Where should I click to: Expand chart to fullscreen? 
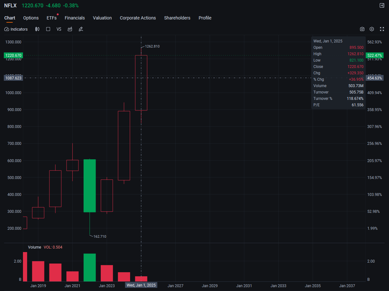pyautogui.click(x=382, y=29)
